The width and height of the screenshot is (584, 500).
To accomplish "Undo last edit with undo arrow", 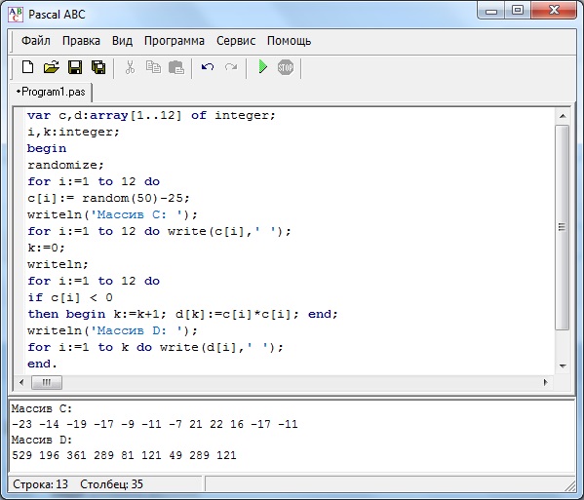I will (208, 67).
